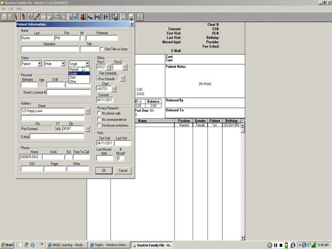Open the Start menu

click(7, 245)
